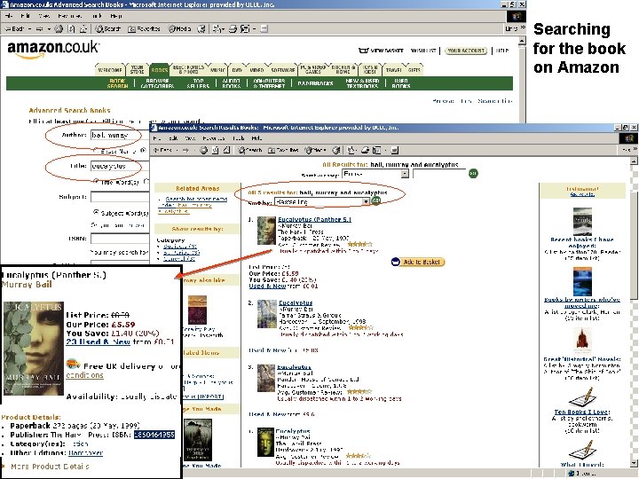639x479 pixels.
Task: Click the 'Ten Books I Love' sidebar link
Action: pyautogui.click(x=581, y=412)
